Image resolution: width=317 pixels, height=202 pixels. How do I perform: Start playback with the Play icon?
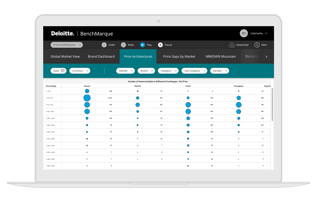pos(142,45)
